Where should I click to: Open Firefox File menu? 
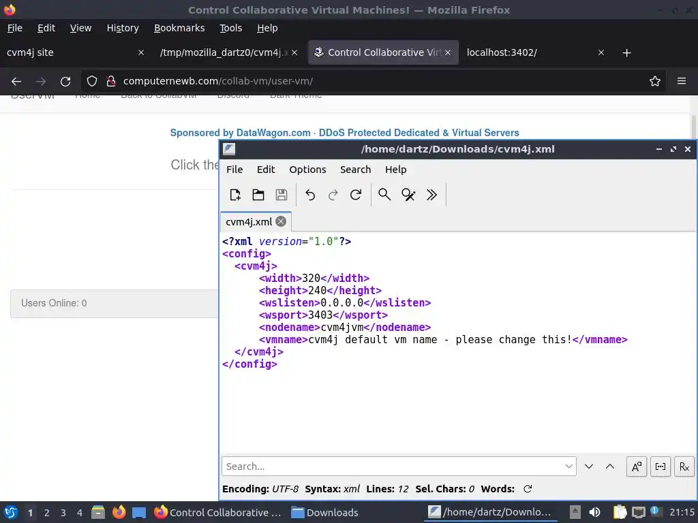click(x=15, y=28)
